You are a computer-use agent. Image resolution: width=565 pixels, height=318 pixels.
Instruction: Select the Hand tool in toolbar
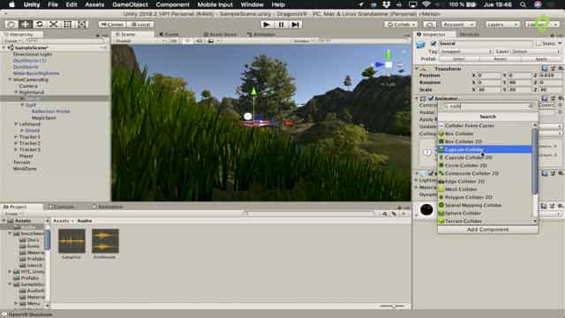[11, 24]
